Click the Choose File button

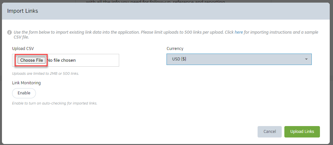(x=32, y=60)
